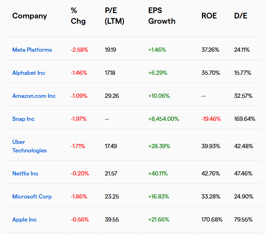Screen dimensions: 265x235
Task: Click the % Chg column header
Action: point(78,16)
